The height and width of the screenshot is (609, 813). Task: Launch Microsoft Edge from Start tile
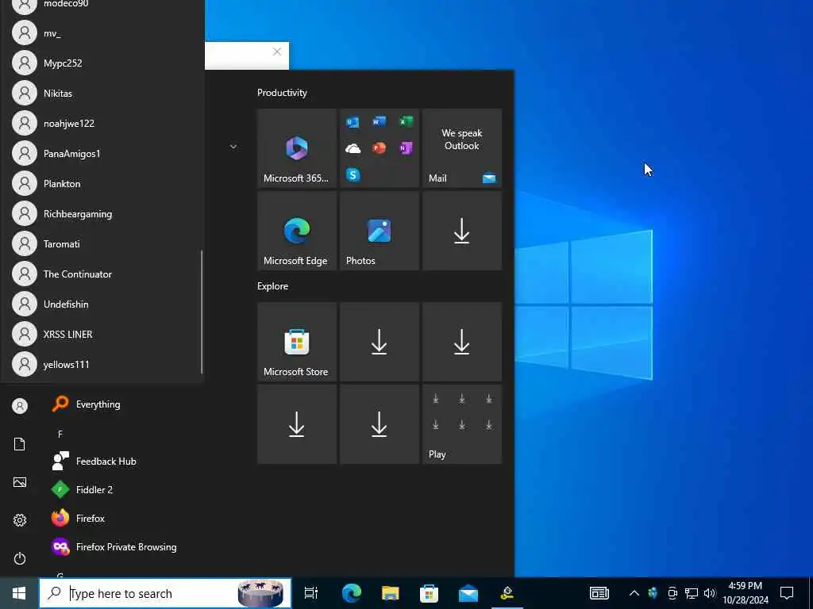[x=297, y=231]
